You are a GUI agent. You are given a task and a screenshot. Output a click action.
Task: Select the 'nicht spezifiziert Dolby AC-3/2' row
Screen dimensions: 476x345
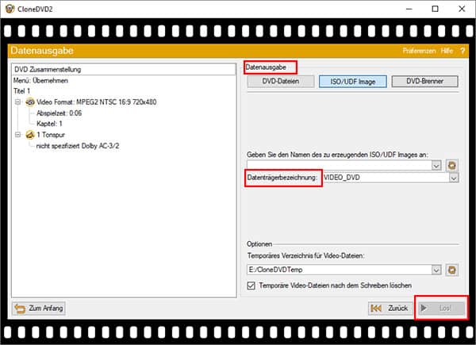point(78,146)
